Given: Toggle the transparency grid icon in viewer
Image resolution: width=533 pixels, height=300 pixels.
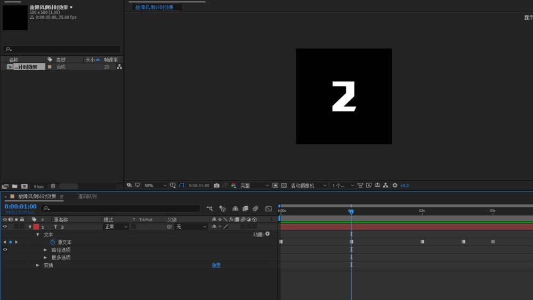Looking at the screenshot, I should [x=284, y=186].
